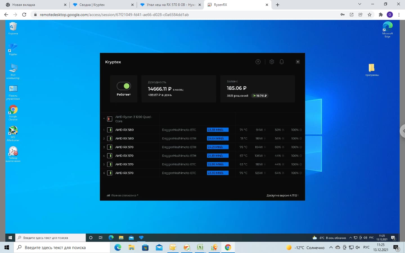Switch to Упал хеш на RX 570 tab
The width and height of the screenshot is (405, 253).
click(x=170, y=5)
